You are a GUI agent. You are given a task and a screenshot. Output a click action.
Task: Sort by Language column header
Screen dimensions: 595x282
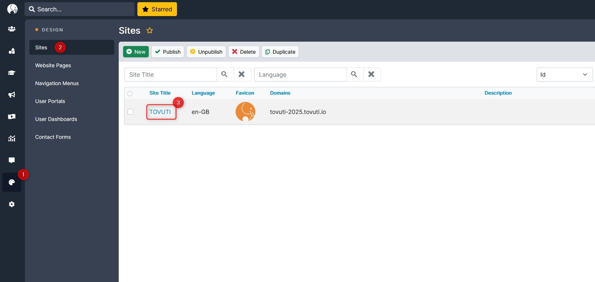point(203,93)
